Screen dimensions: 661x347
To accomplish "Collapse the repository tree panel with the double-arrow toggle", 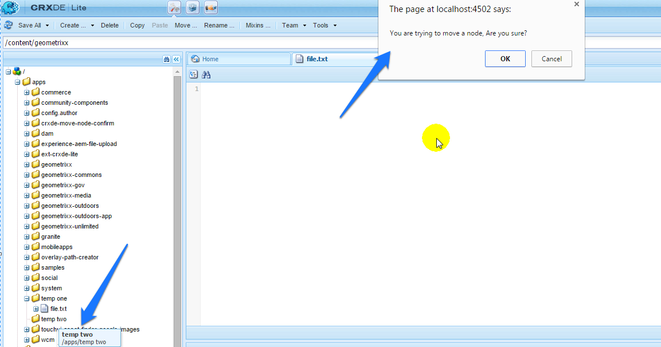I will pyautogui.click(x=176, y=59).
